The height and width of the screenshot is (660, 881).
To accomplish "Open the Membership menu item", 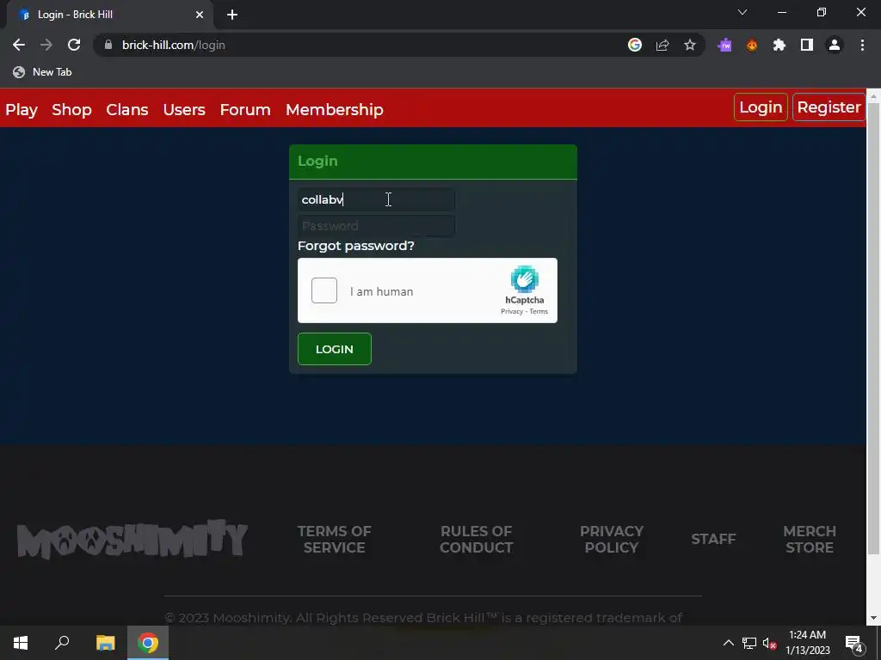I will (x=335, y=109).
